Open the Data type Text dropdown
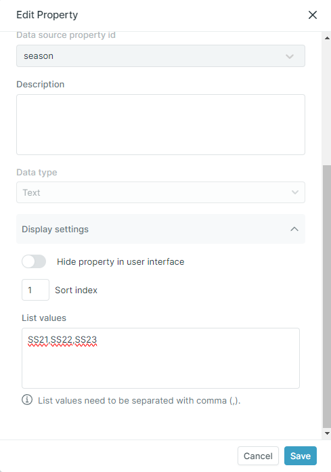331x472 pixels. (160, 192)
